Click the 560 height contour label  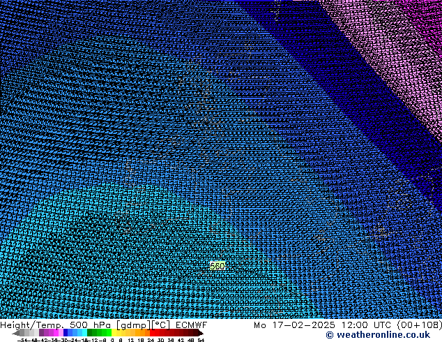click(x=218, y=266)
